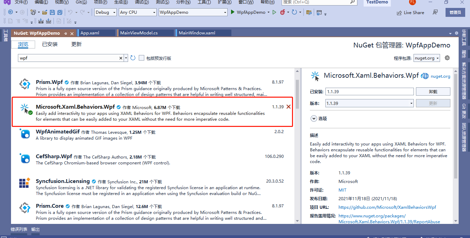470x238 pixels.
Task: Click the undo arrow icon
Action: pos(70,12)
